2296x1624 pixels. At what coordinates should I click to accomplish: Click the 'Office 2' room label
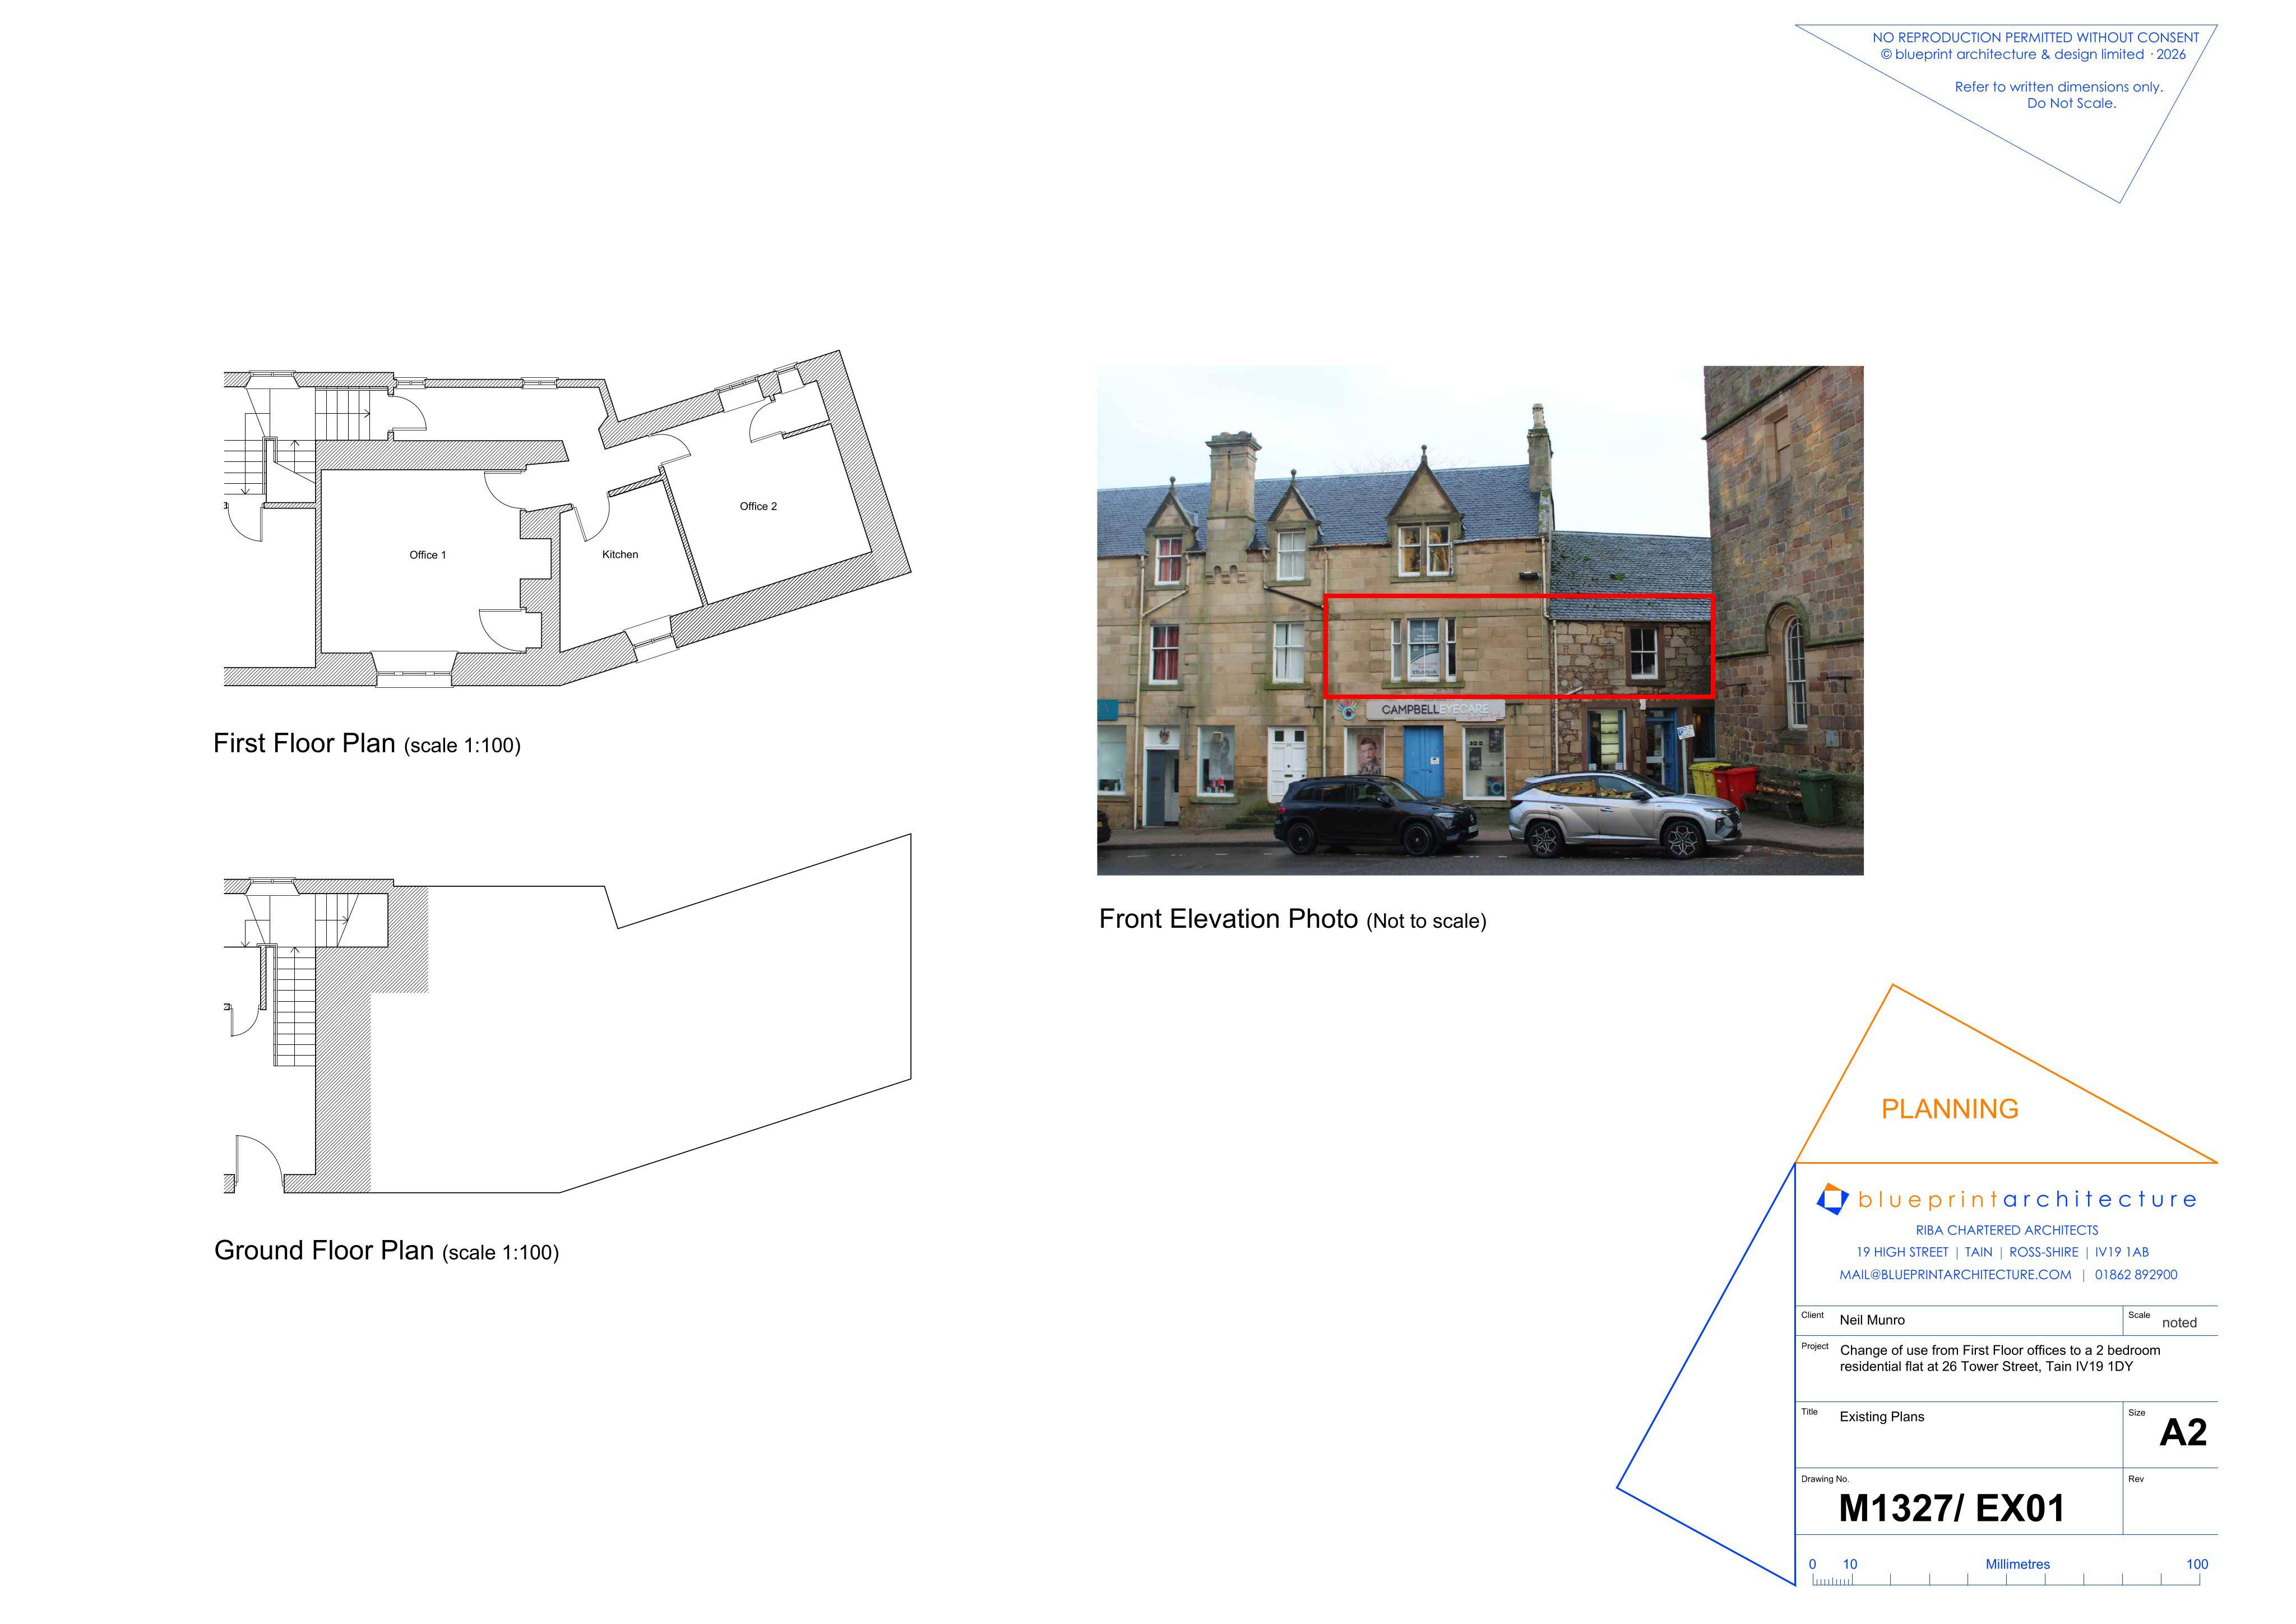[x=758, y=506]
